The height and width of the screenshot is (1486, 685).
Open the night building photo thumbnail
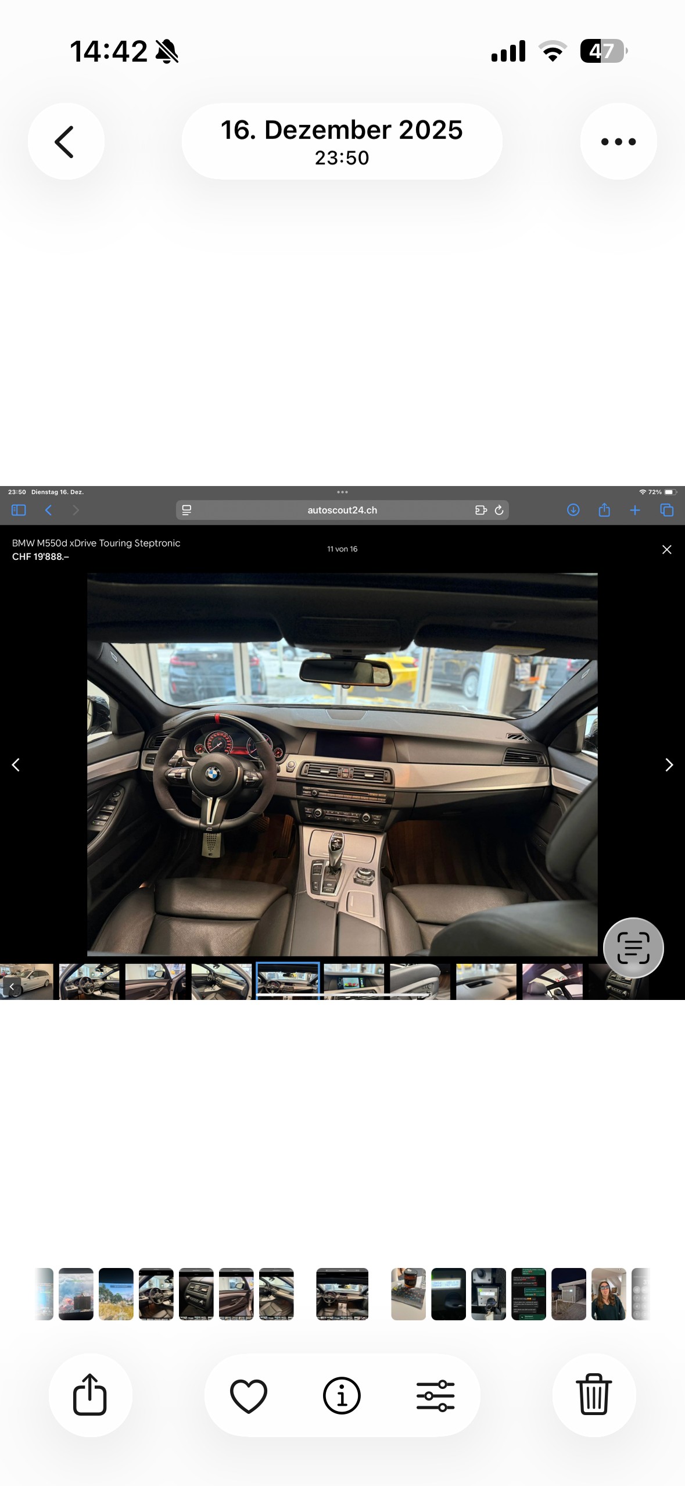point(569,1294)
